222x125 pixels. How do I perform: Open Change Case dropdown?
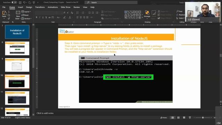[x=58, y=17]
